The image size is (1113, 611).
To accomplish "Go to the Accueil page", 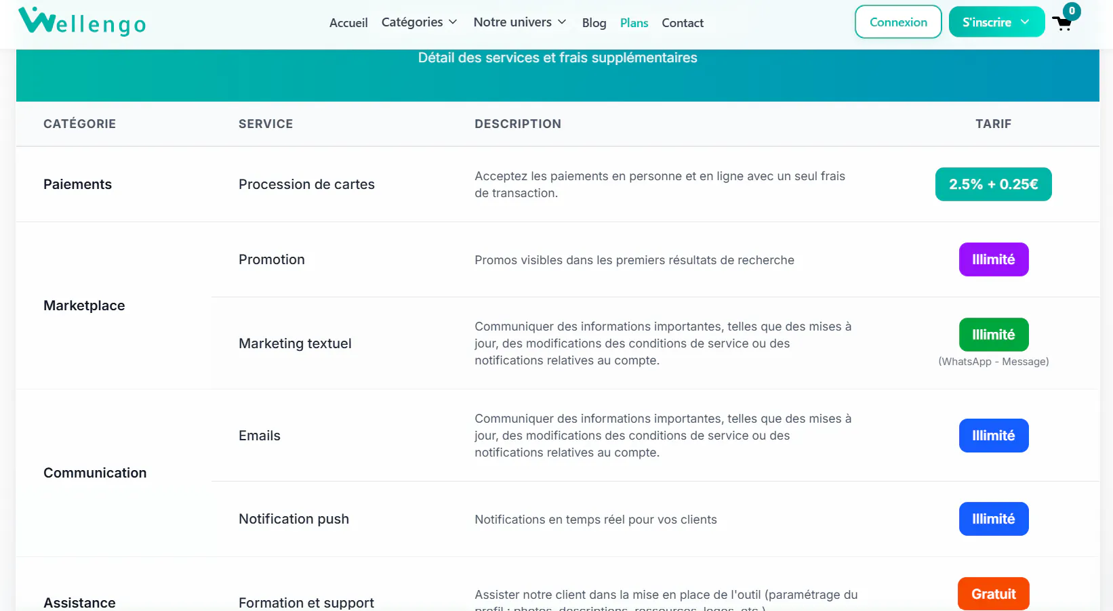I will 348,23.
